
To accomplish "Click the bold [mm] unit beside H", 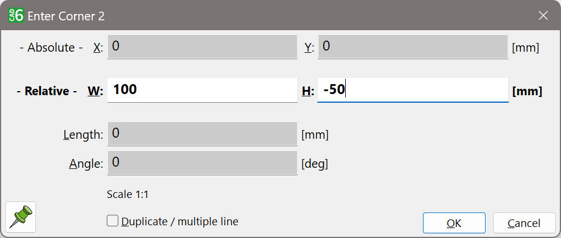I will (527, 91).
